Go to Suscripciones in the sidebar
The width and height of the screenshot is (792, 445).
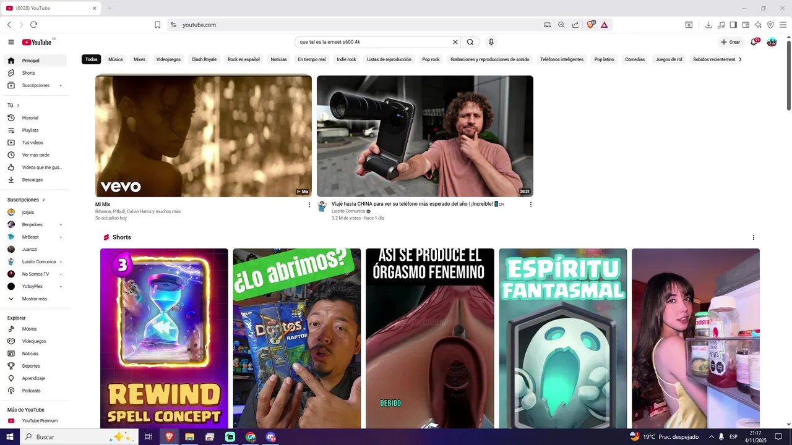click(x=36, y=85)
